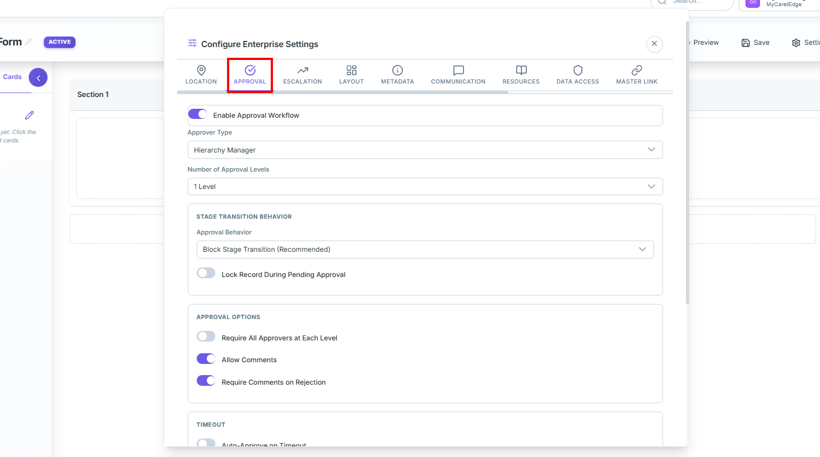Disable the Allow Comments switch
Image resolution: width=820 pixels, height=457 pixels.
click(206, 359)
